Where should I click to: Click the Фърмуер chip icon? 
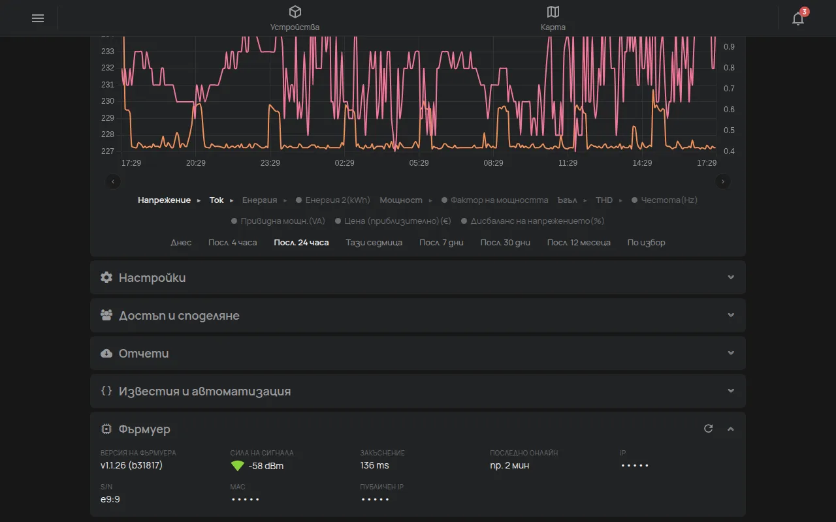106,429
